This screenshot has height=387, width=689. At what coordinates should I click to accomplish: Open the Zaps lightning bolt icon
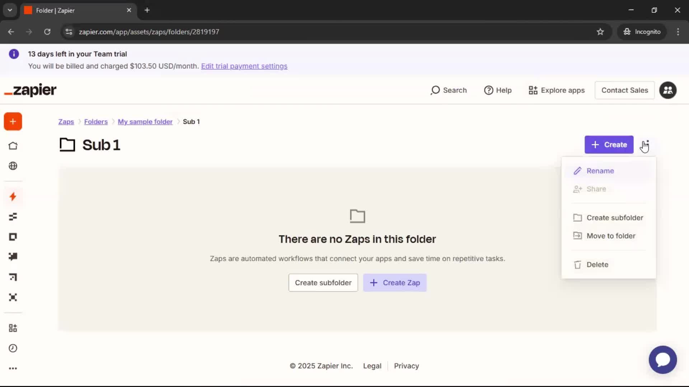tap(13, 197)
